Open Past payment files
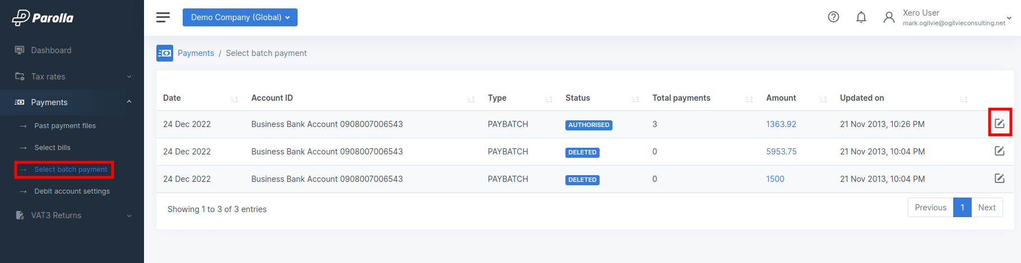The width and height of the screenshot is (1021, 263). (x=65, y=126)
